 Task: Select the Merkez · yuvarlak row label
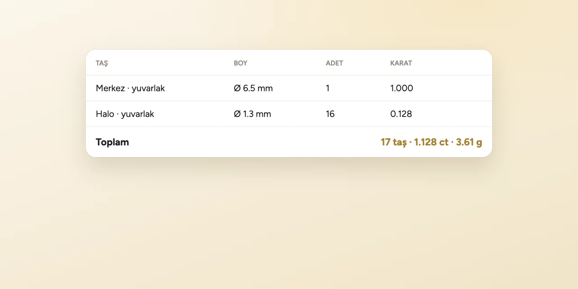130,89
